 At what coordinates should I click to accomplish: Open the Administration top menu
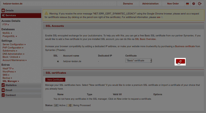tap(150, 4)
